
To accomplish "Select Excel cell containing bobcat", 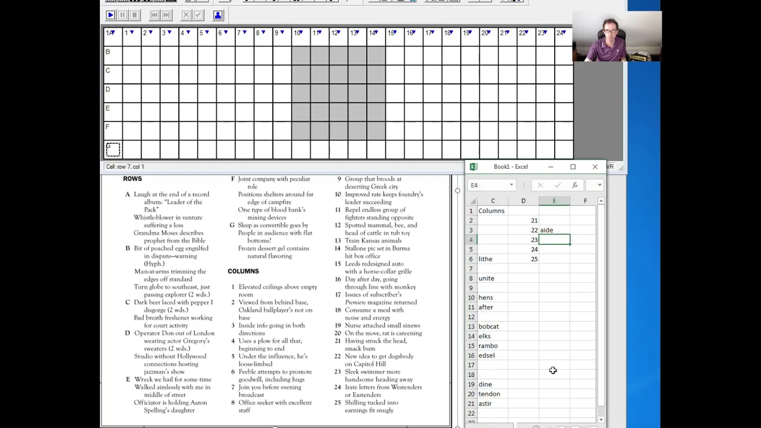I will 492,326.
